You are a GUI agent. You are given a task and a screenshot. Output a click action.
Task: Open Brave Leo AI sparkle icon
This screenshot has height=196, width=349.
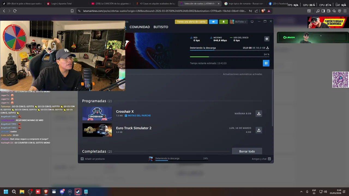click(334, 11)
